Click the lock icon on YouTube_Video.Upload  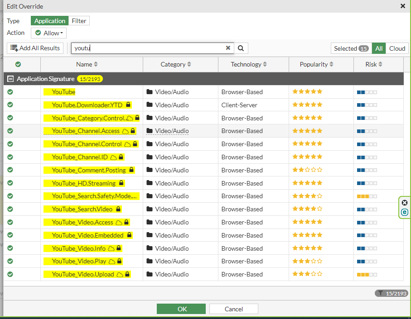coord(127,274)
